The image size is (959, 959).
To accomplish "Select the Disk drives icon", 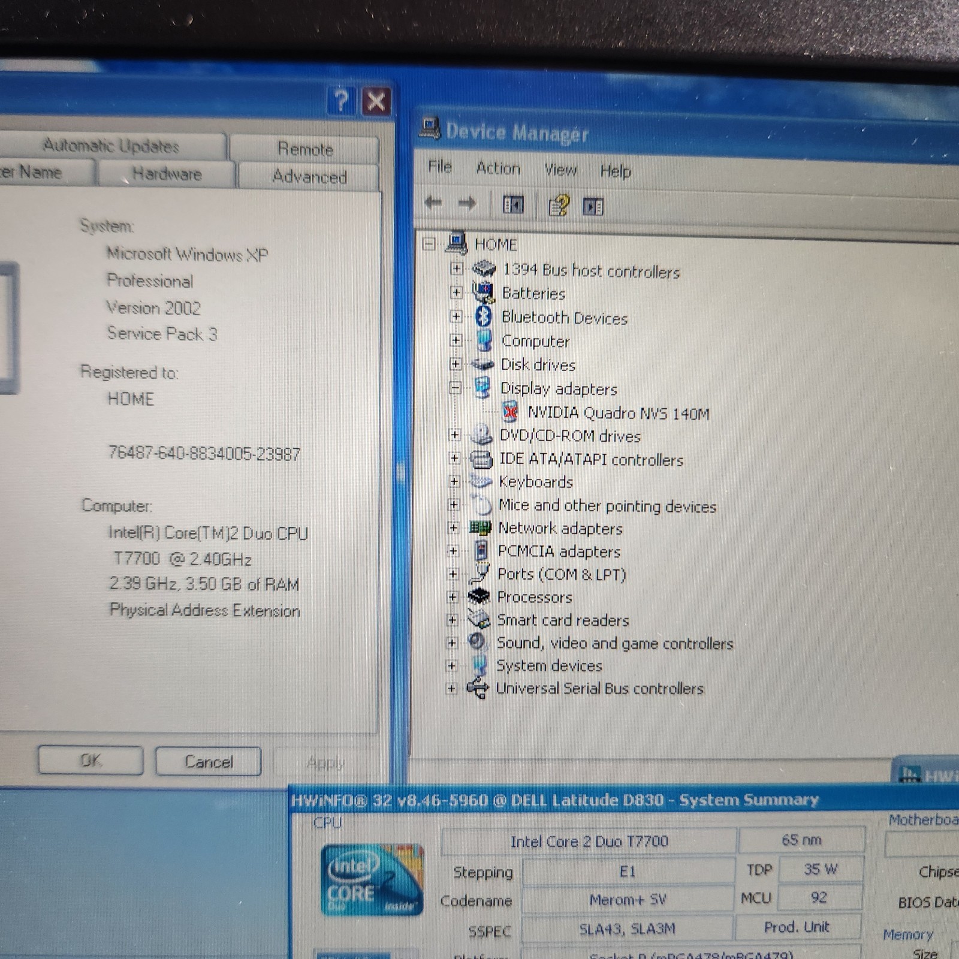I will tap(482, 364).
